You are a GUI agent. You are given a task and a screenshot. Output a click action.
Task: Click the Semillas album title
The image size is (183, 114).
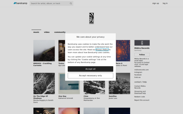113,96
